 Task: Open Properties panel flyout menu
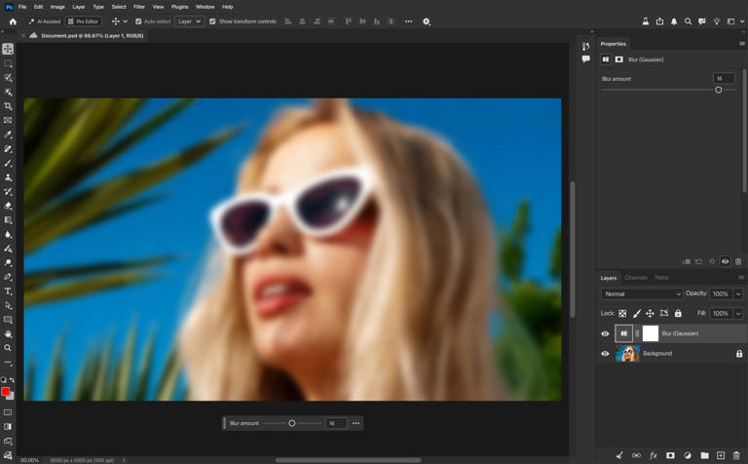tap(742, 44)
